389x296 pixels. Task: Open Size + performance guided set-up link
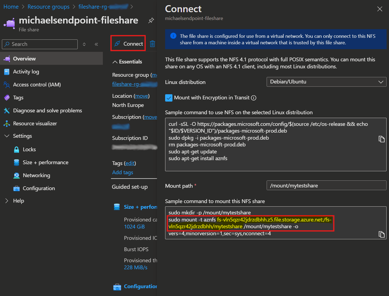[140, 207]
